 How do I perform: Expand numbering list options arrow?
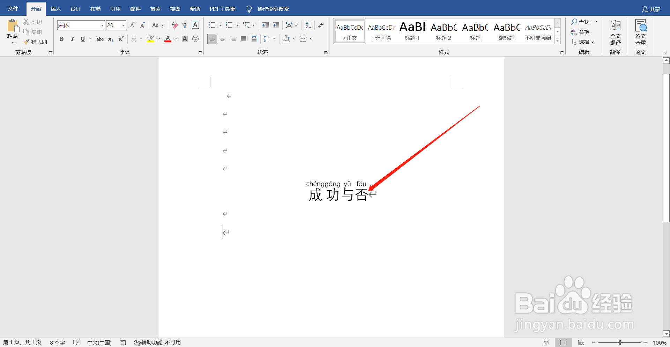click(237, 25)
